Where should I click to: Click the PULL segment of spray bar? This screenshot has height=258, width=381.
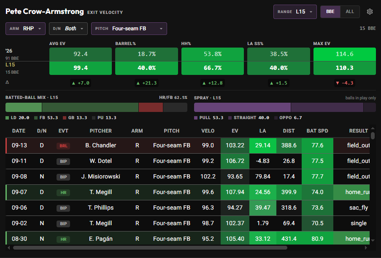[x=242, y=107]
